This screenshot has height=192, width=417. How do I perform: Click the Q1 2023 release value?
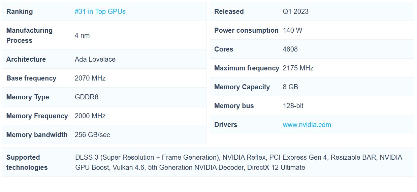click(x=295, y=11)
